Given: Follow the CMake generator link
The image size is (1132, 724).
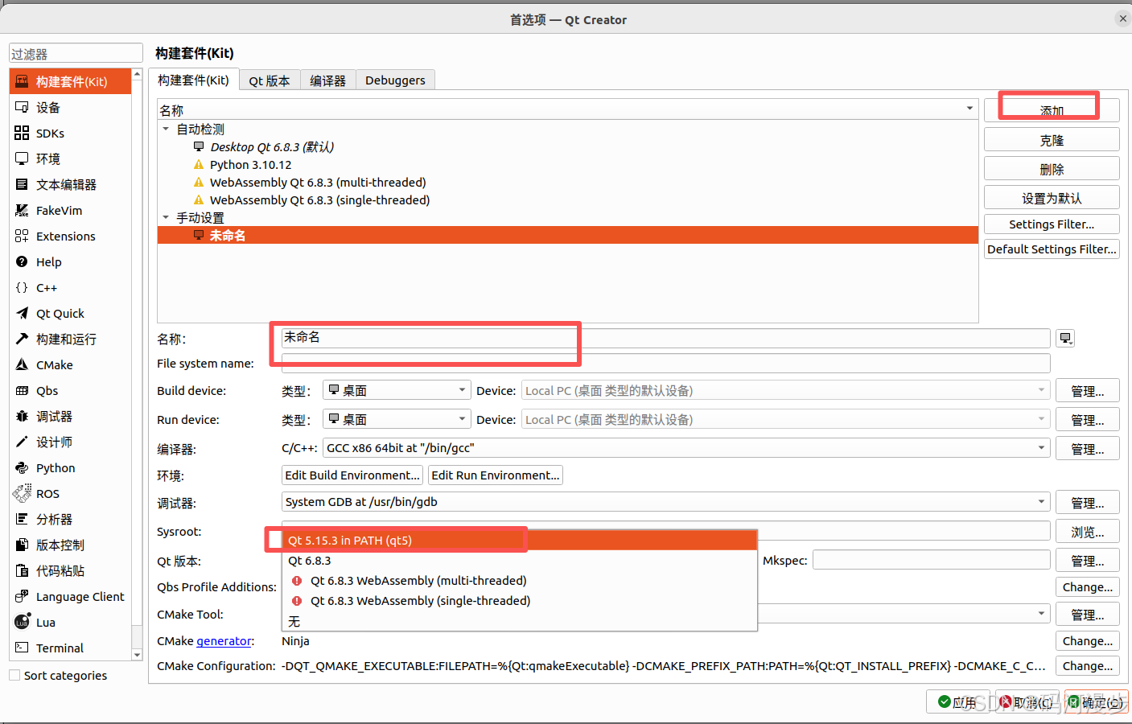Looking at the screenshot, I should tap(224, 641).
